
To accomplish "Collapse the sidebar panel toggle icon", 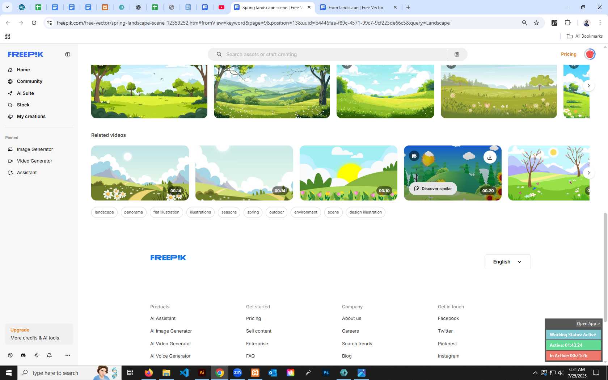I will tap(68, 54).
